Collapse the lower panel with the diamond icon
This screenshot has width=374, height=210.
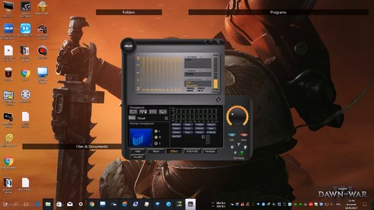(x=218, y=100)
